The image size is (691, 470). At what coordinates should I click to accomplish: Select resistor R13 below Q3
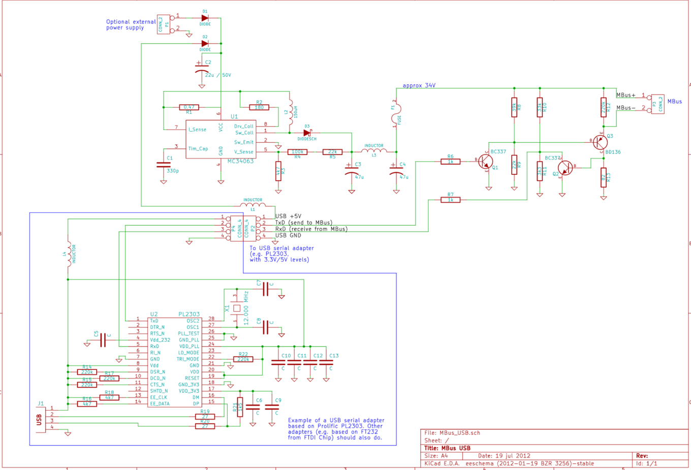[x=603, y=177]
